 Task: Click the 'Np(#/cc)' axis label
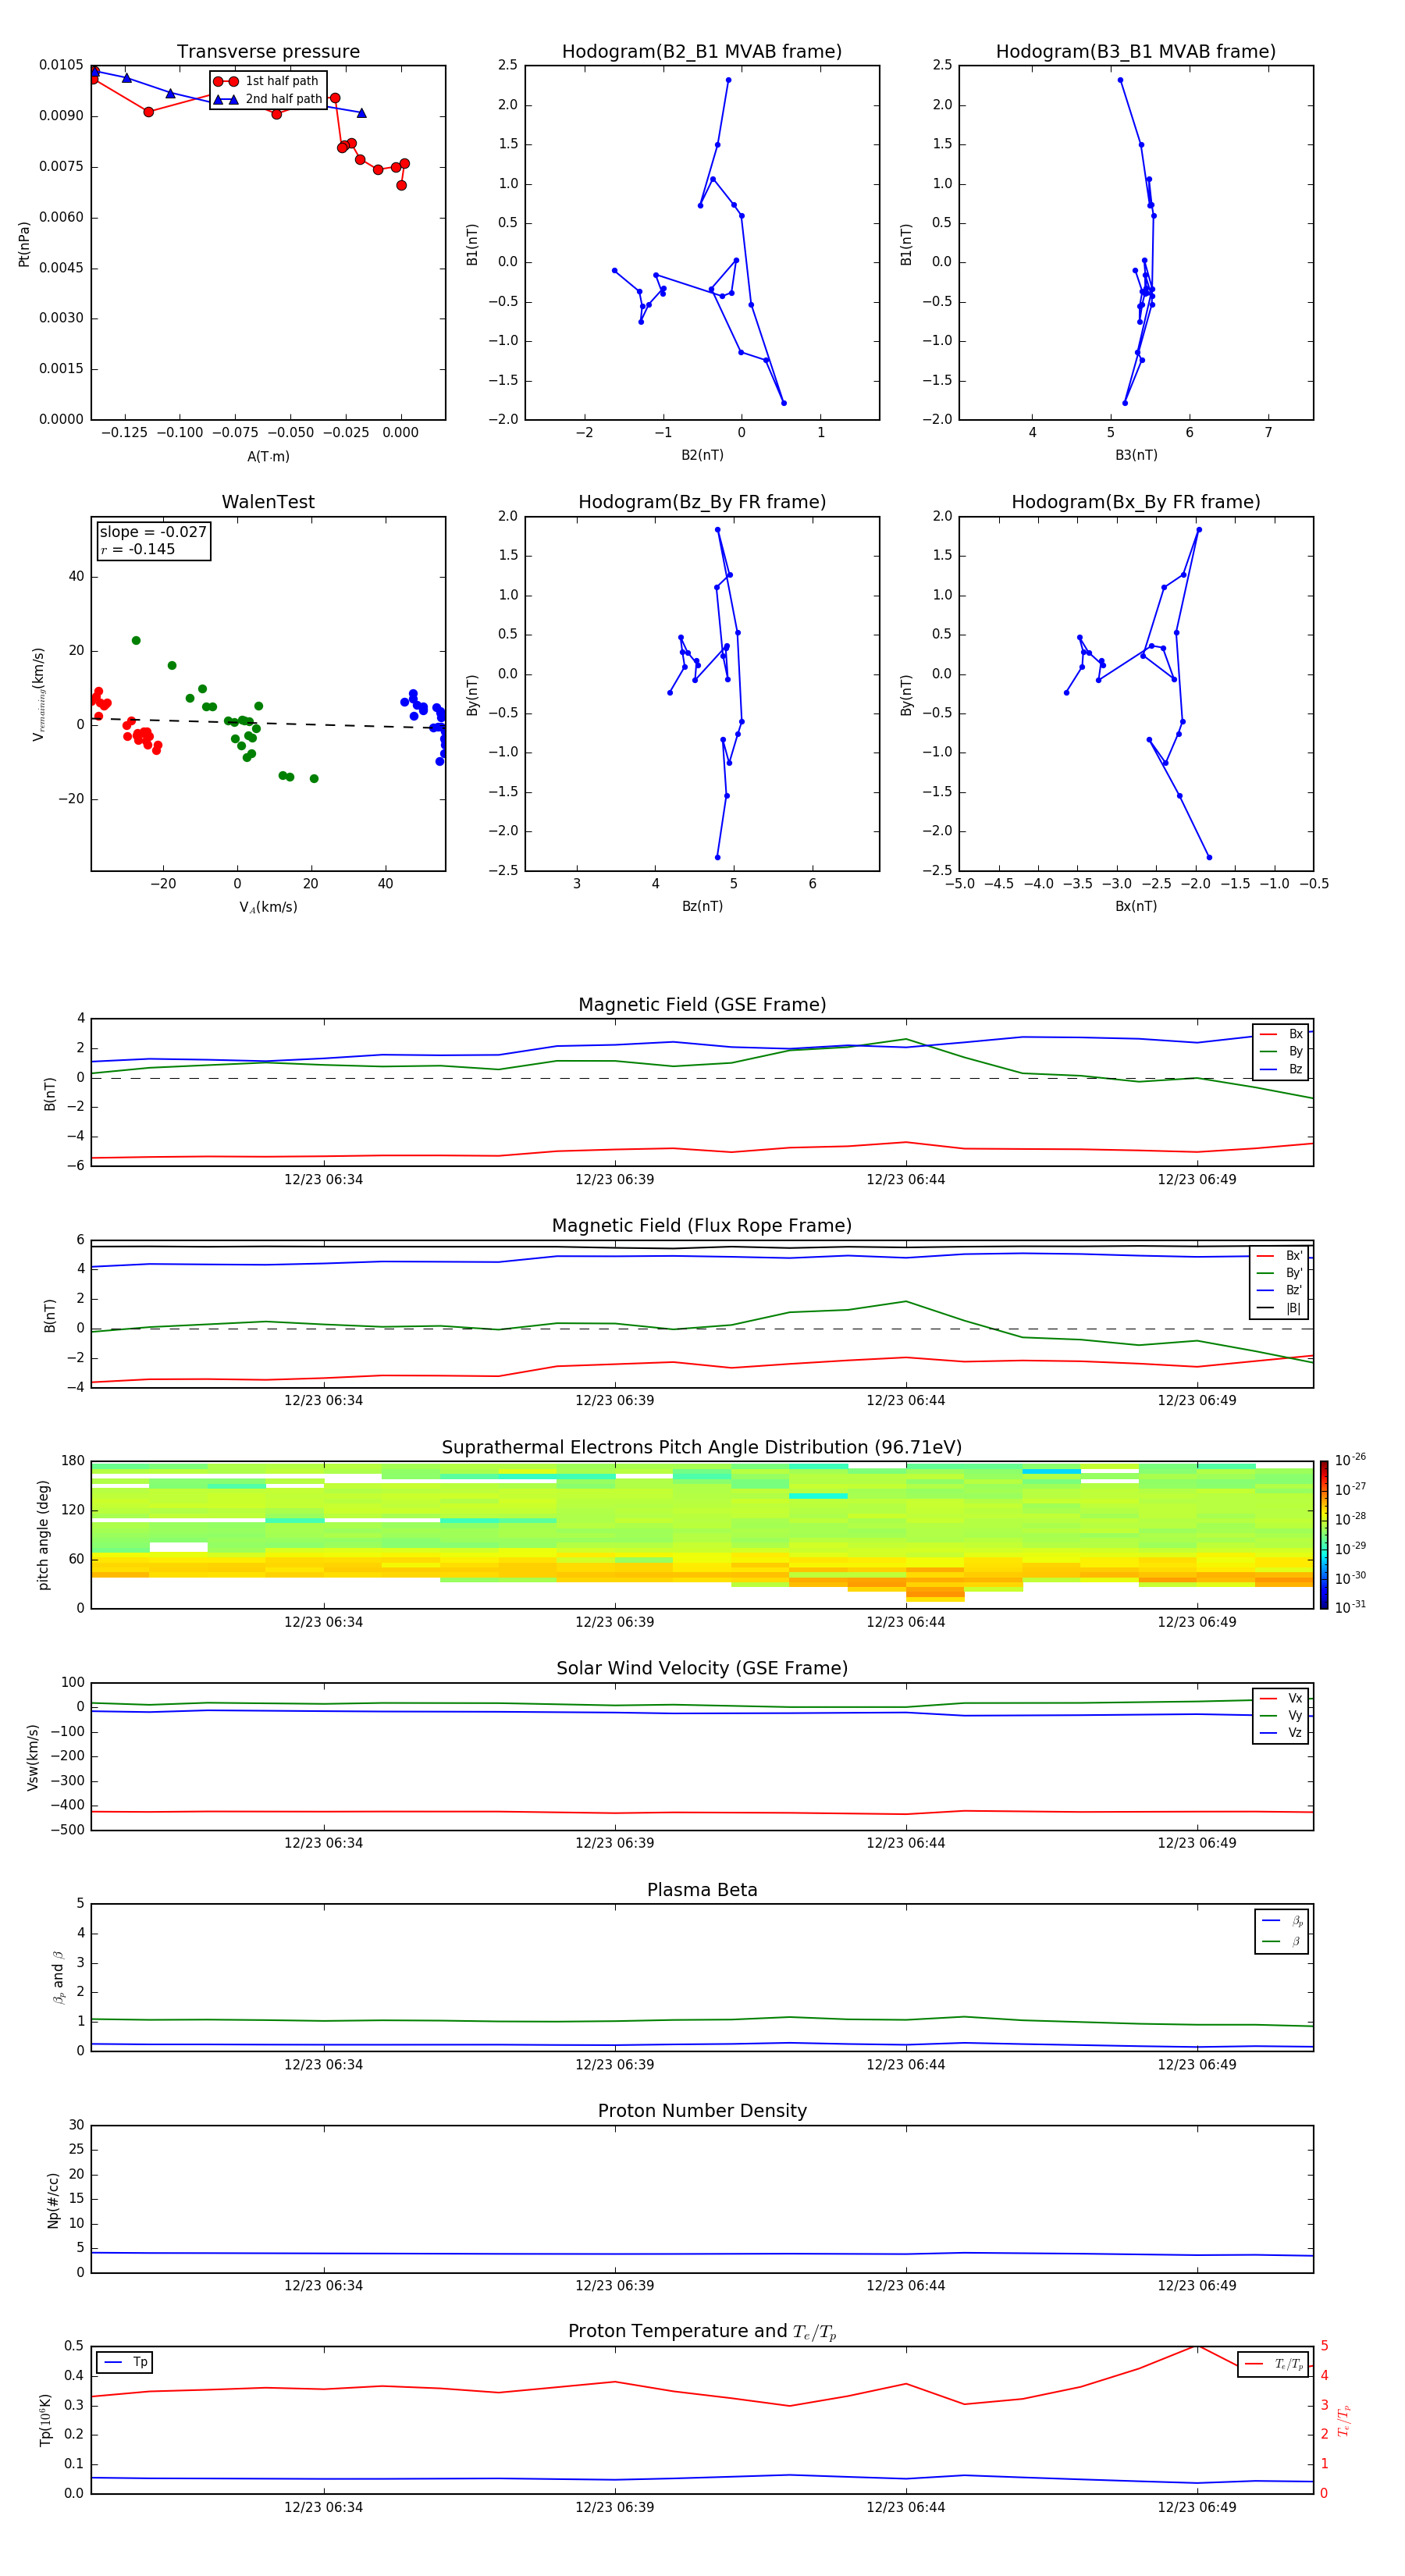[53, 2200]
